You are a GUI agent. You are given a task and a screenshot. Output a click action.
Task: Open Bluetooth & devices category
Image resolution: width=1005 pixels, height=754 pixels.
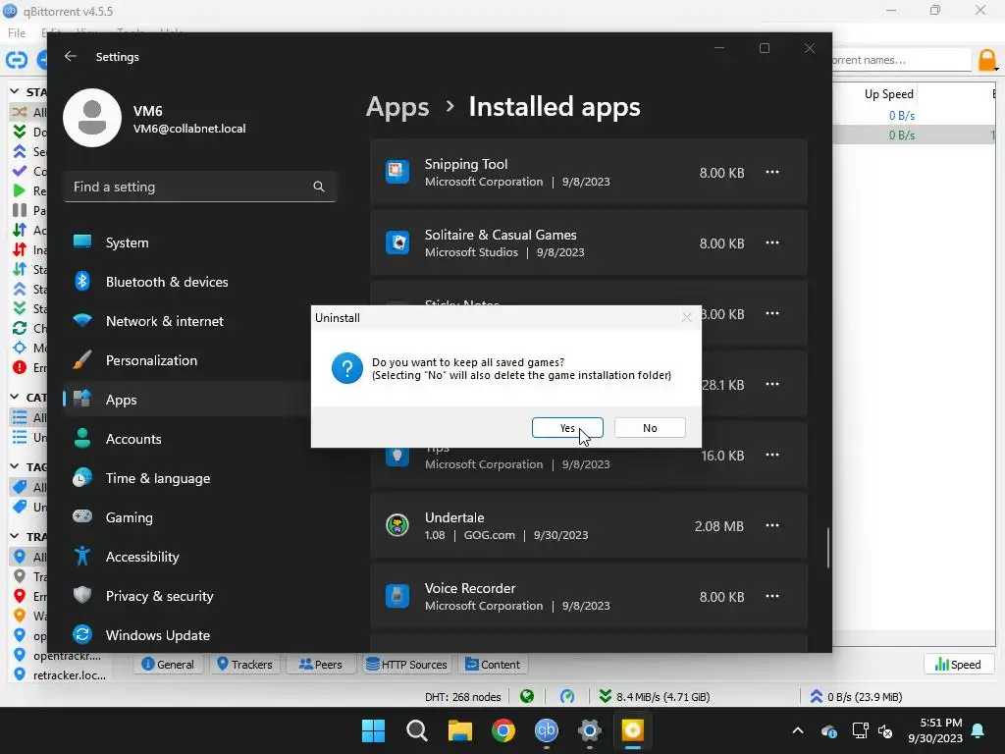[x=167, y=282]
